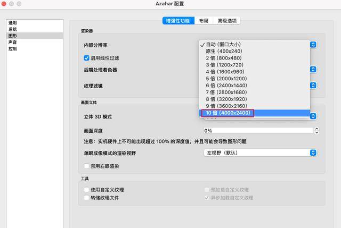Enable 使用自定义纹理 checkbox
341x228 pixels.
[x=86, y=190]
